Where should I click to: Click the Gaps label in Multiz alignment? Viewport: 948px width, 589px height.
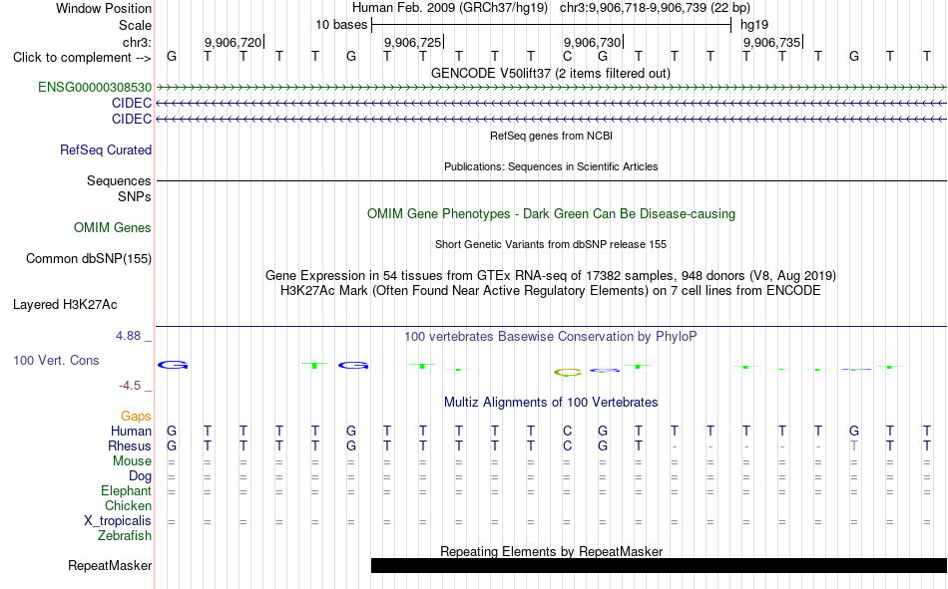coord(136,416)
